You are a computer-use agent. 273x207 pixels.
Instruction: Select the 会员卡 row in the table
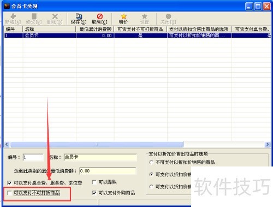click(138, 36)
